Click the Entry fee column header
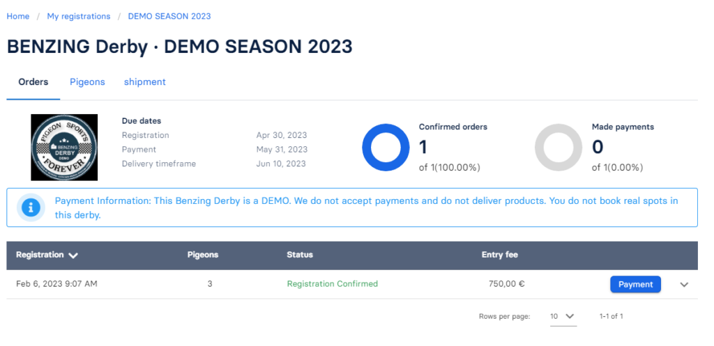Viewport: 714px width, 346px height. [500, 255]
